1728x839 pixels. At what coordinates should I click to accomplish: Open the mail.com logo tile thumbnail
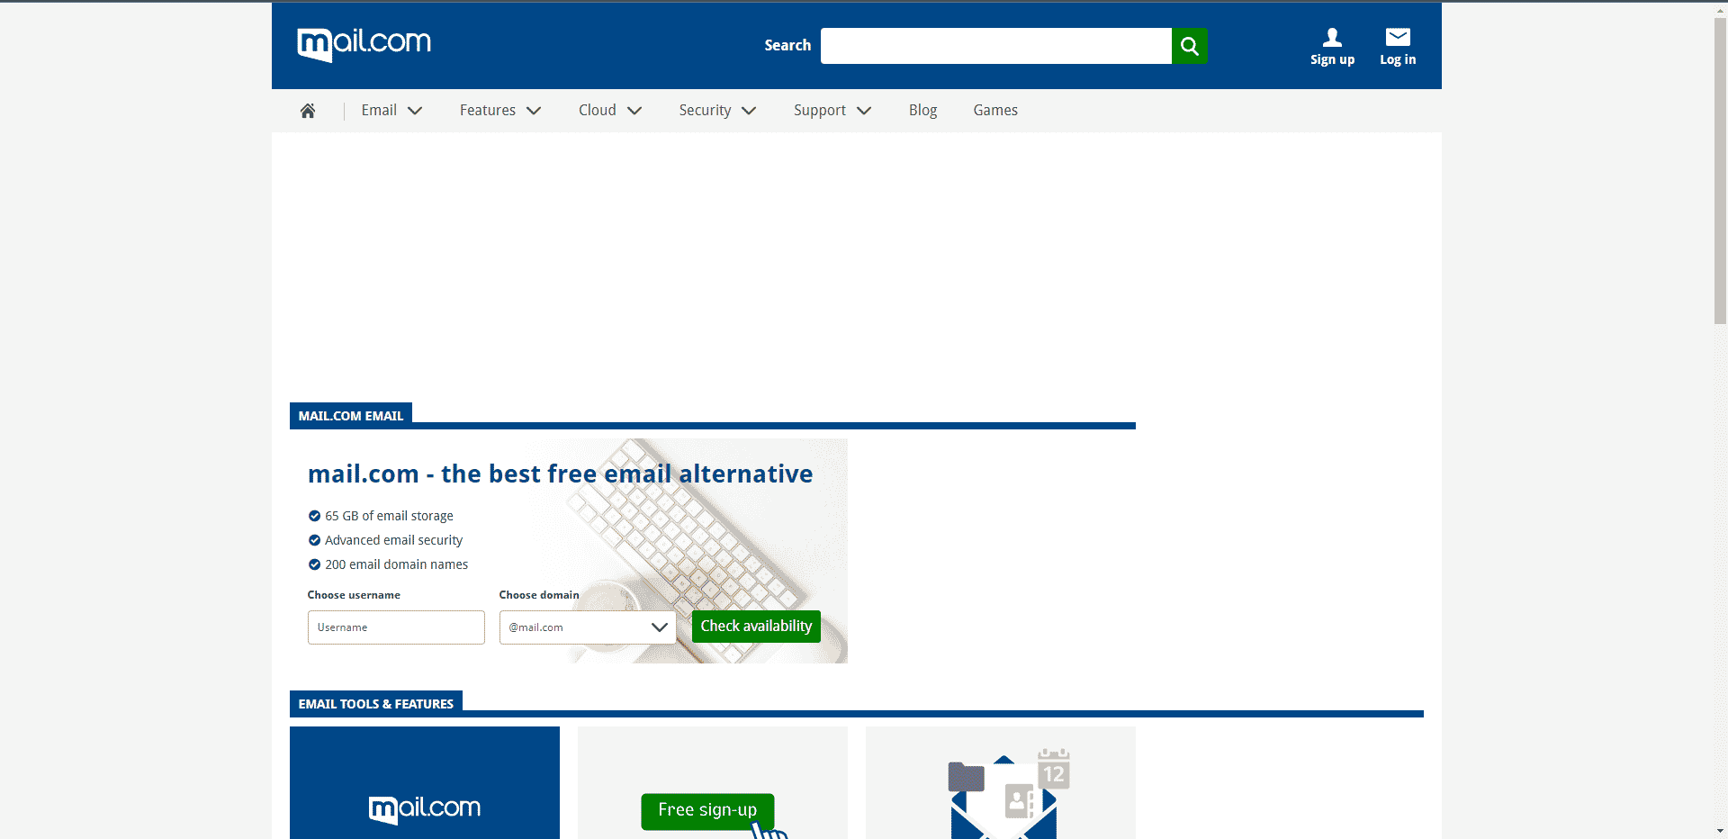[x=425, y=783]
